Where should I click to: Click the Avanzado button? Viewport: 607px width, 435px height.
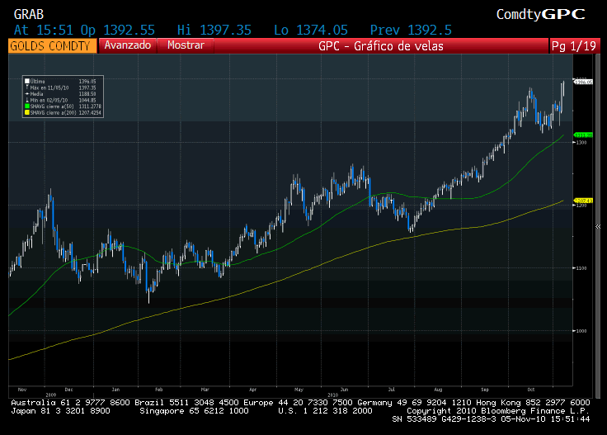click(x=127, y=45)
